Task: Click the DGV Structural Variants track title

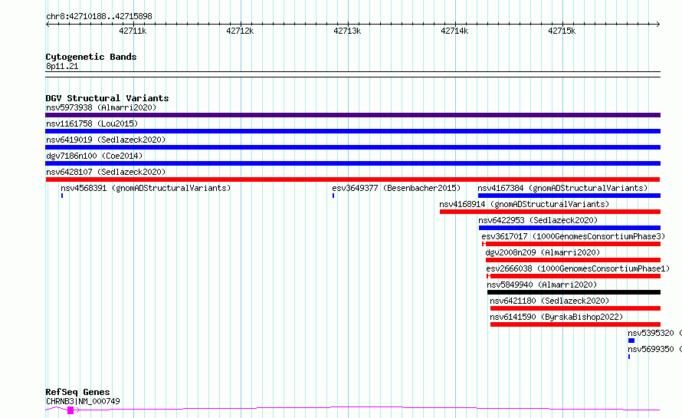Action: point(107,98)
